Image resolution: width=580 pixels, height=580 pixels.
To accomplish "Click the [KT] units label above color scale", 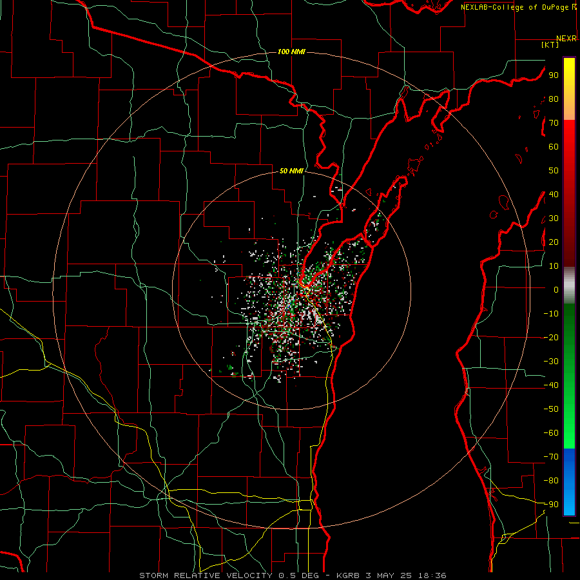I will click(x=550, y=44).
